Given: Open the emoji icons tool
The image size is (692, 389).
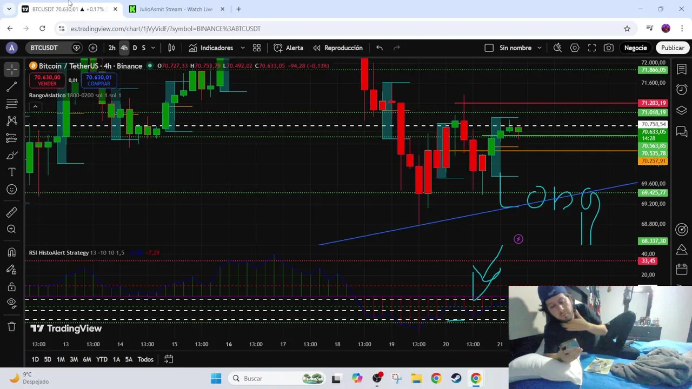Looking at the screenshot, I should [x=12, y=189].
